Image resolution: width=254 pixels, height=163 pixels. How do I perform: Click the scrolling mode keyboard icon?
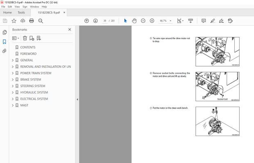pos(190,21)
